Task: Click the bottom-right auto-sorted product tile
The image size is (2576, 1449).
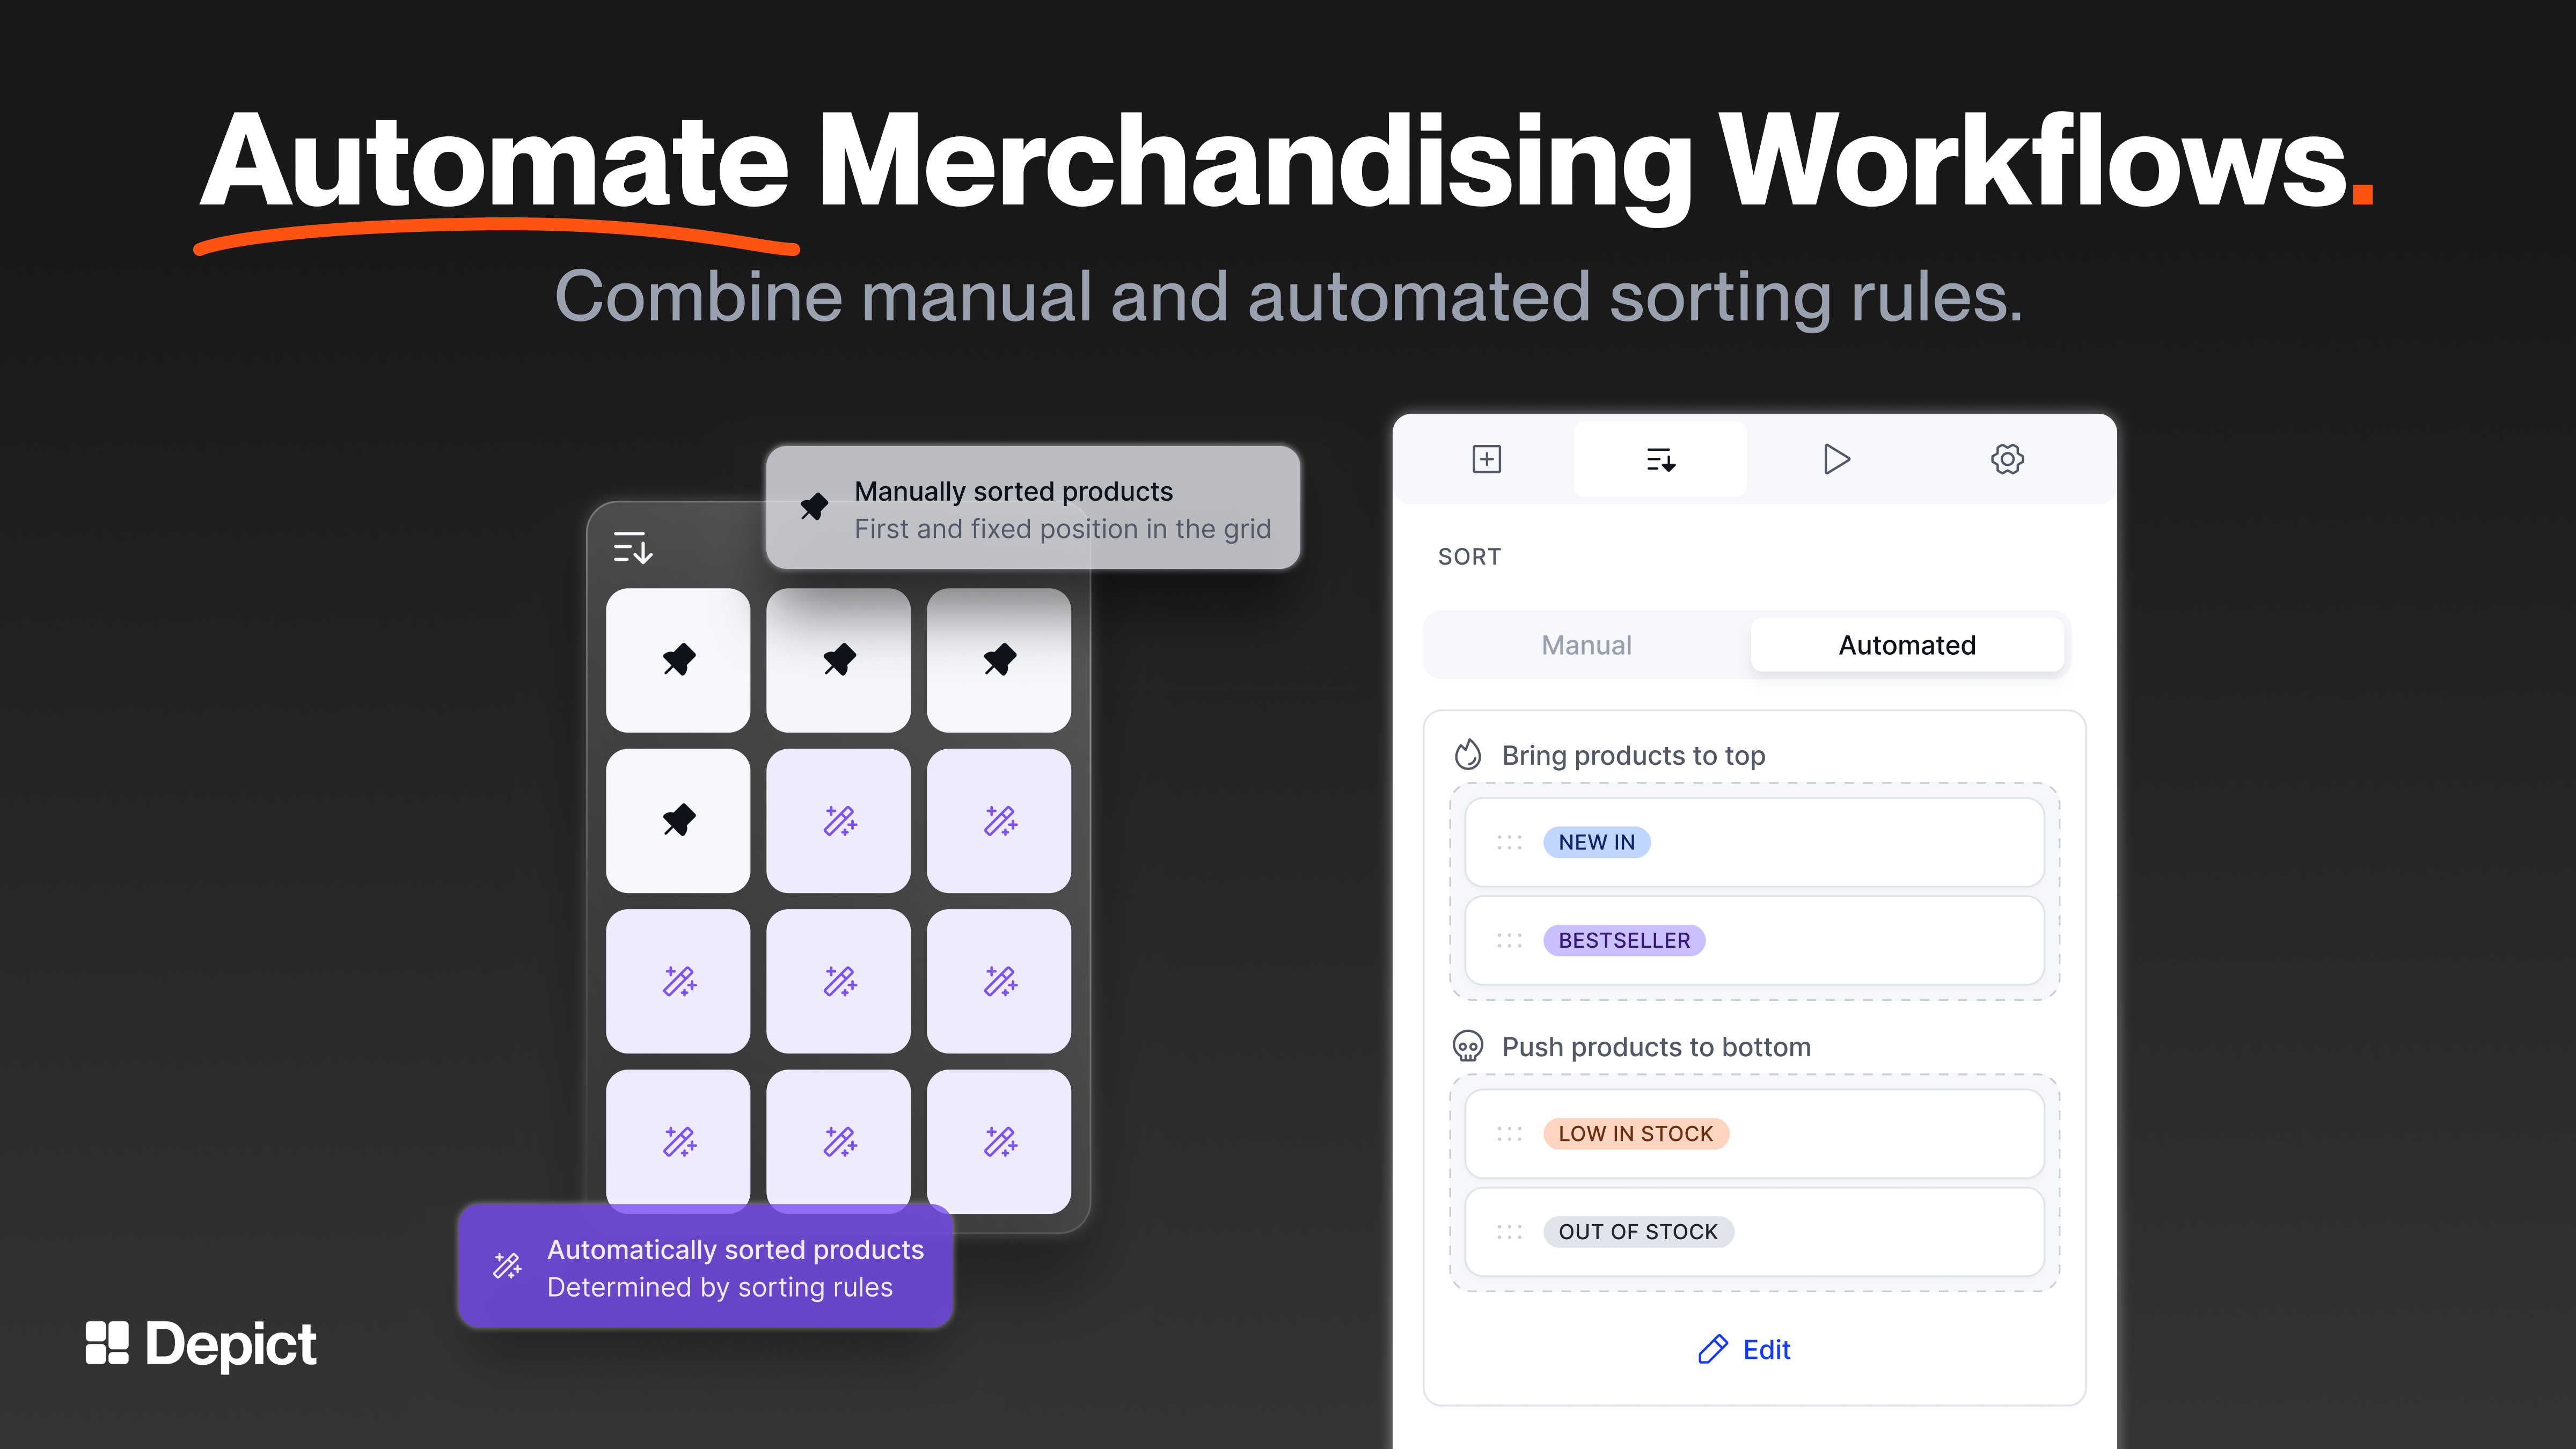Action: pos(998,1140)
